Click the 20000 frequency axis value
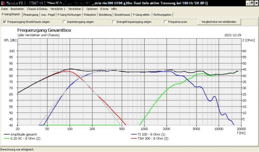 coord(241,129)
